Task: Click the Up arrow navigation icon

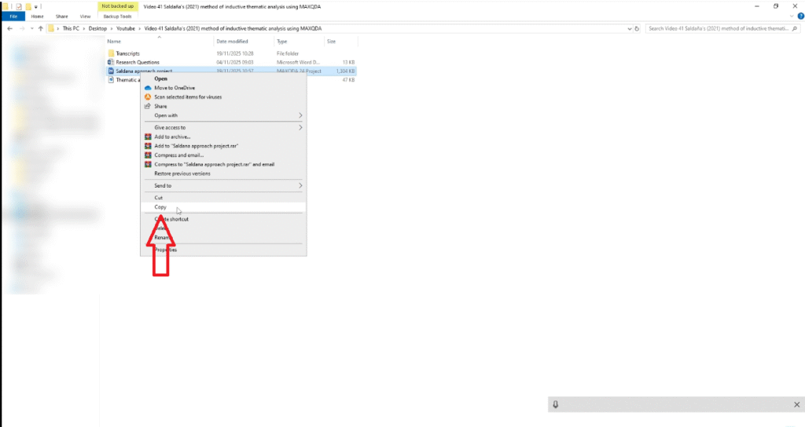Action: tap(39, 28)
